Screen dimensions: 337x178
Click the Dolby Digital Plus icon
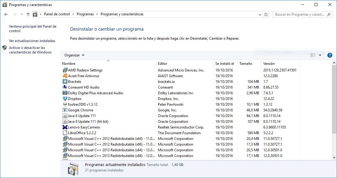pyautogui.click(x=65, y=93)
